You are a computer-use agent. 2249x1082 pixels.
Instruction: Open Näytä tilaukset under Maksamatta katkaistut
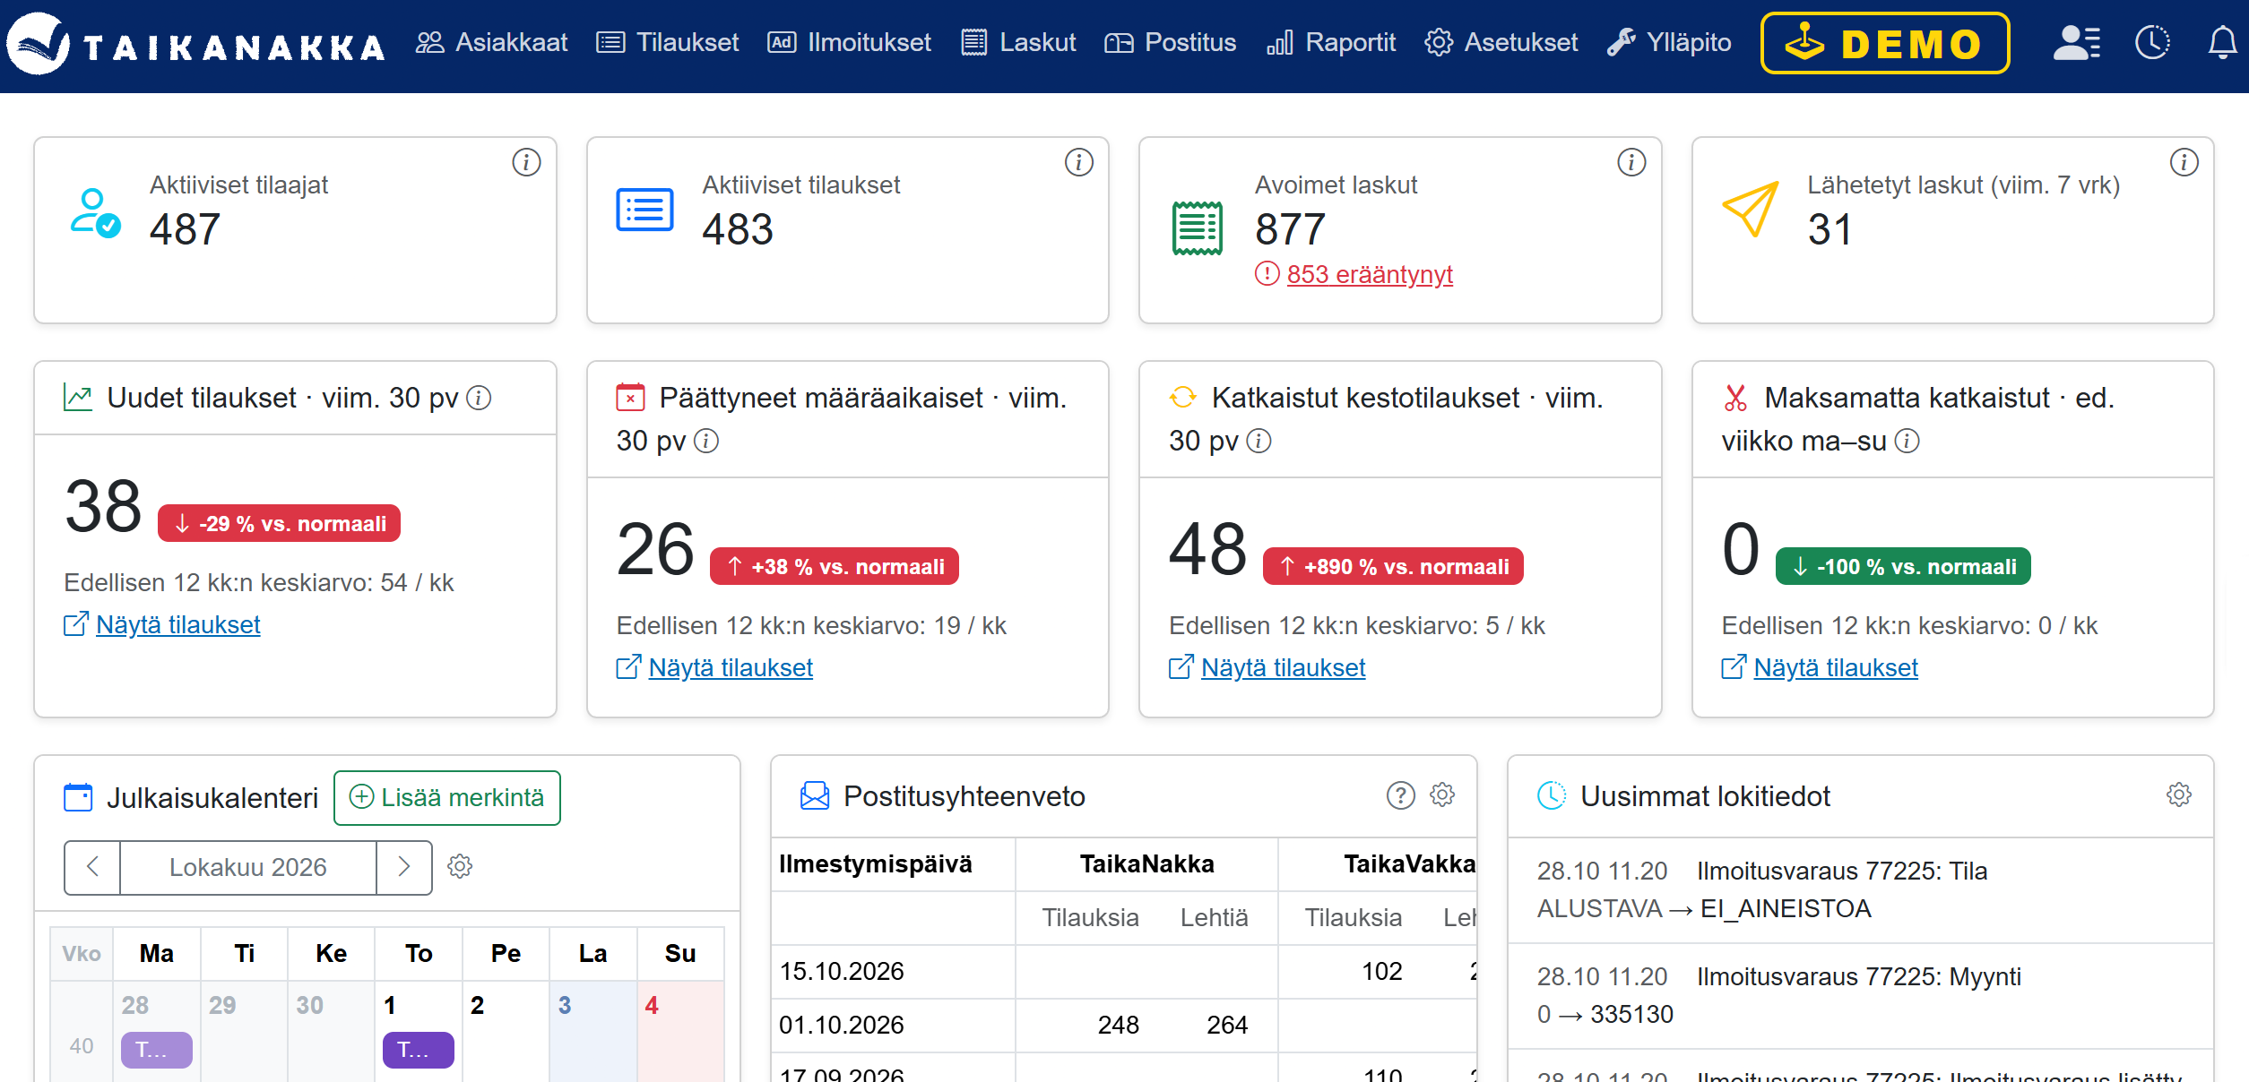(x=1836, y=667)
